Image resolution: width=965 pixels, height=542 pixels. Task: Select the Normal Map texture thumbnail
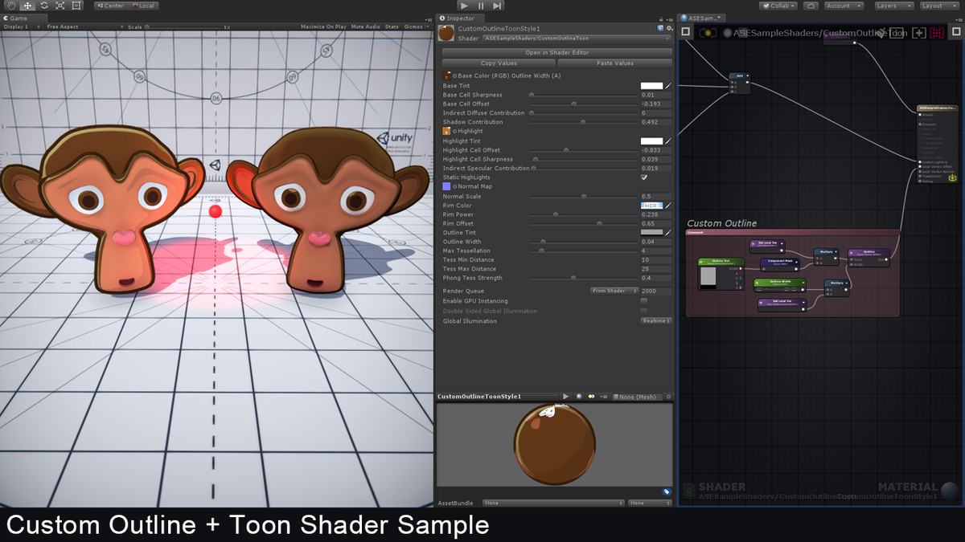tap(446, 186)
